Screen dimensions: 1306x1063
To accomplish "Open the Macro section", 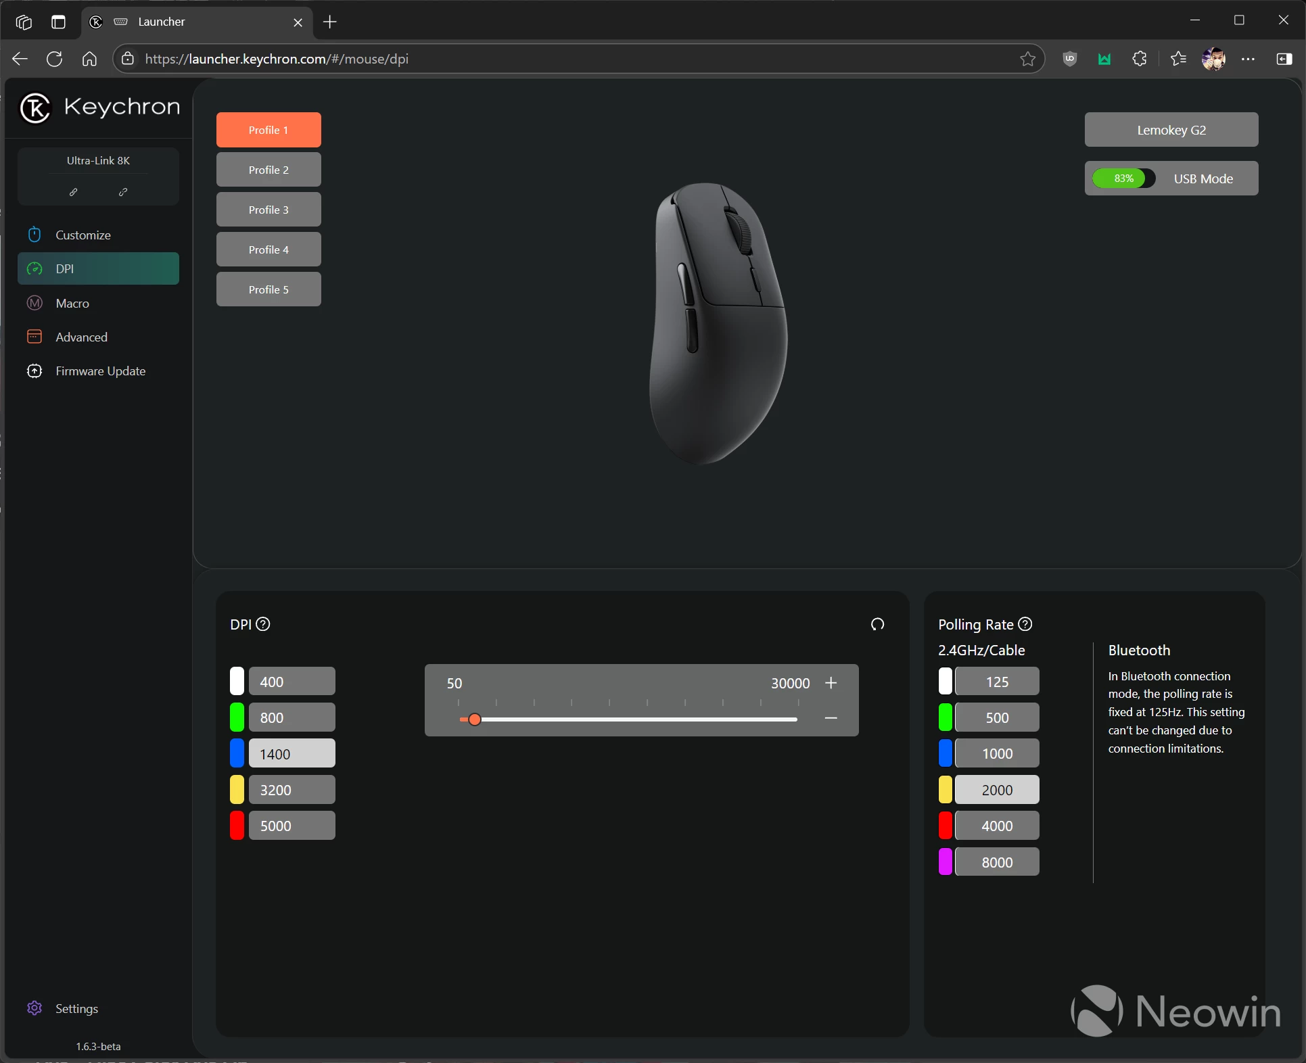I will (x=98, y=303).
